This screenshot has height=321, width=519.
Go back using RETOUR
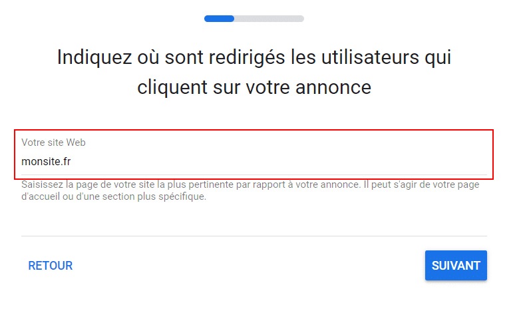click(51, 266)
